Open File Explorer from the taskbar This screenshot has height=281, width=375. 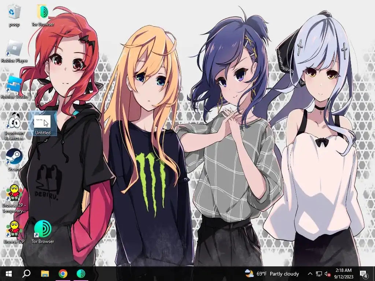point(45,274)
